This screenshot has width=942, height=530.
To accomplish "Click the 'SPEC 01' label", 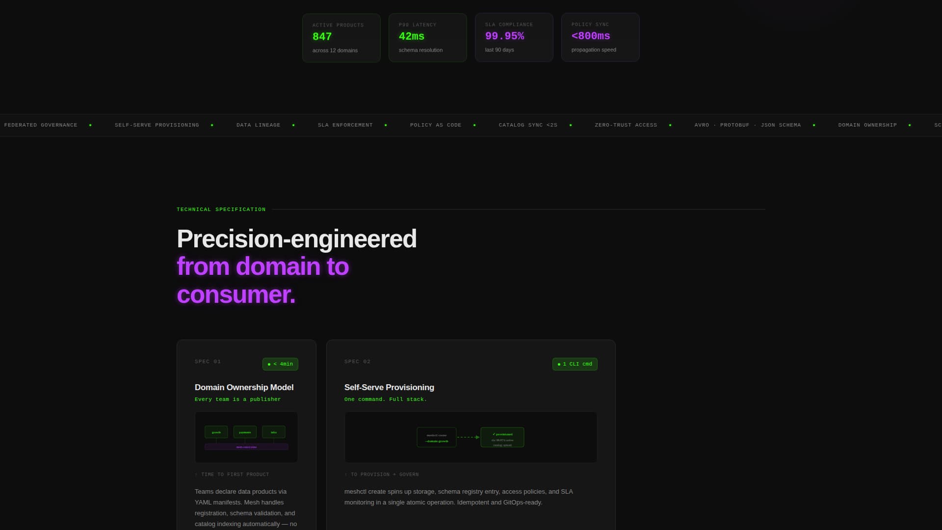I will pyautogui.click(x=208, y=362).
